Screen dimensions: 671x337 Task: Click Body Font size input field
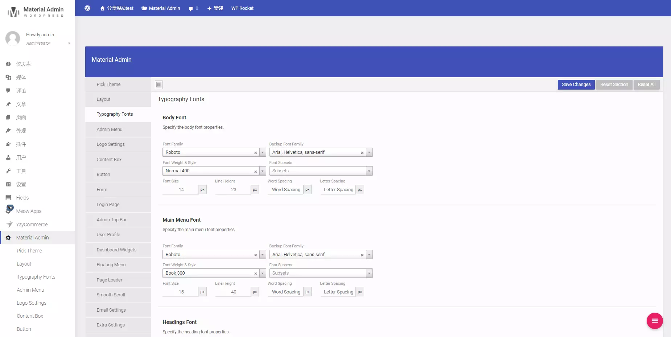pyautogui.click(x=180, y=190)
